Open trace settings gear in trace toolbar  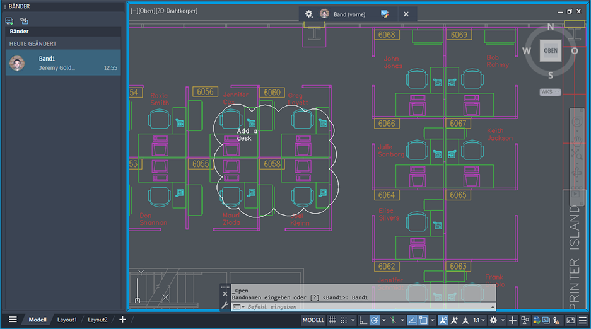(x=308, y=14)
